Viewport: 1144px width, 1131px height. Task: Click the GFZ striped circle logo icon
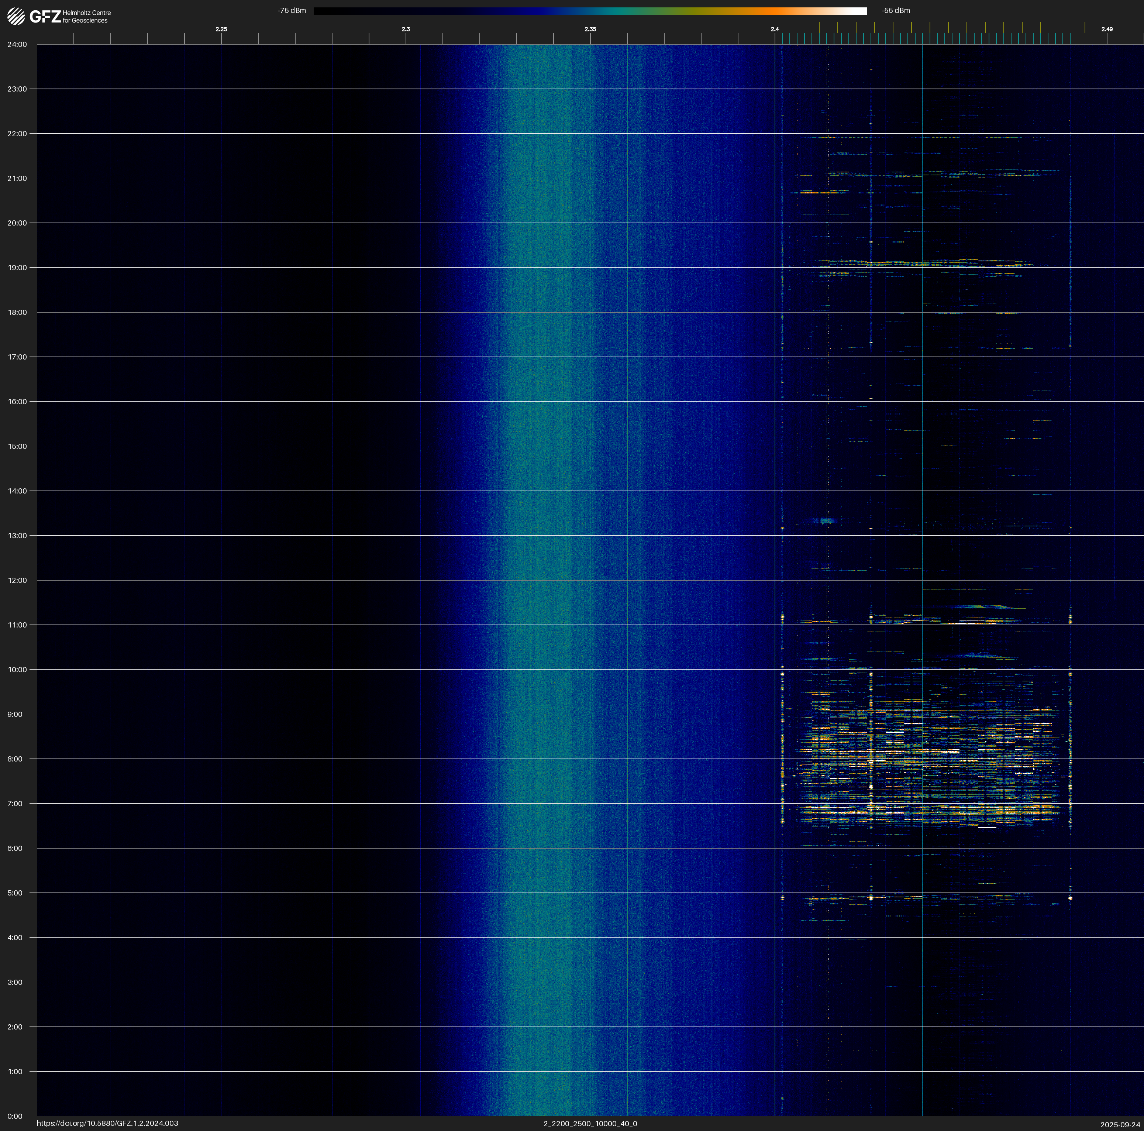pos(16,17)
